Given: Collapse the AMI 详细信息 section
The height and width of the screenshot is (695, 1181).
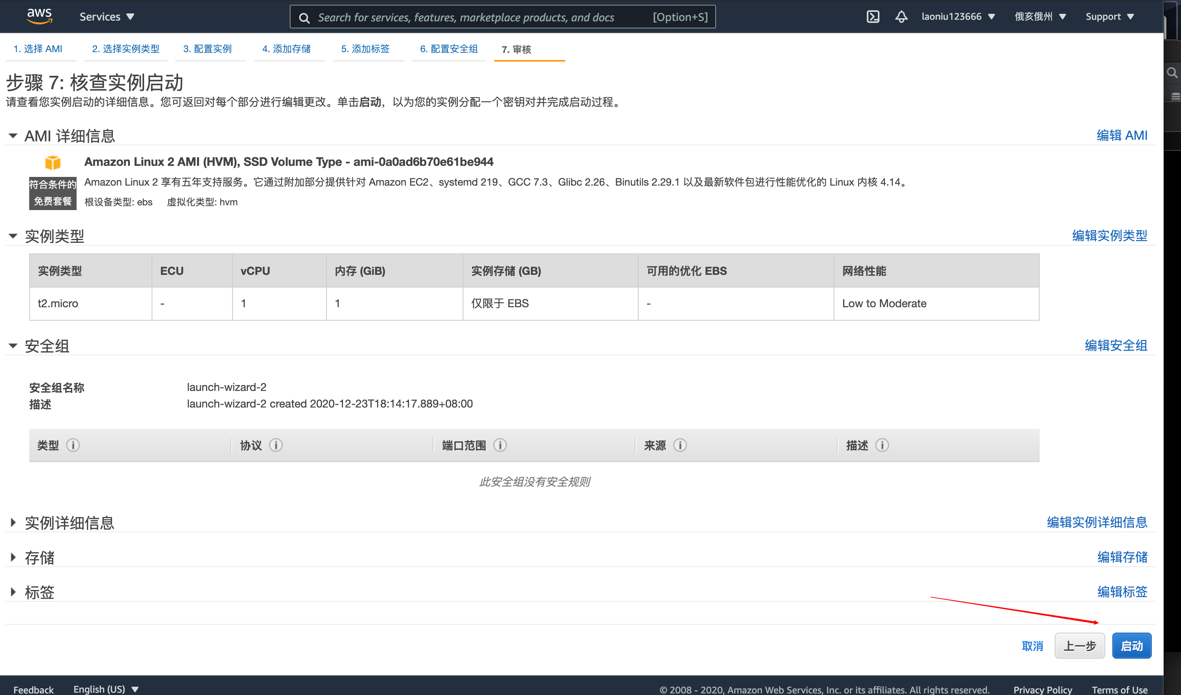Looking at the screenshot, I should pyautogui.click(x=13, y=136).
